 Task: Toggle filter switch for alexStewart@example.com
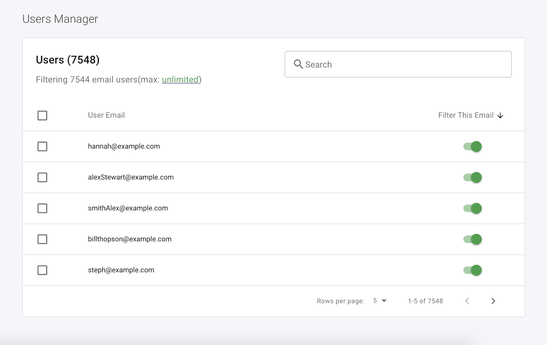click(472, 177)
